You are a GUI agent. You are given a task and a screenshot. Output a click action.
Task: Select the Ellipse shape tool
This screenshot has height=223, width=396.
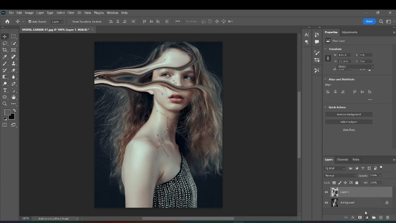pyautogui.click(x=5, y=97)
